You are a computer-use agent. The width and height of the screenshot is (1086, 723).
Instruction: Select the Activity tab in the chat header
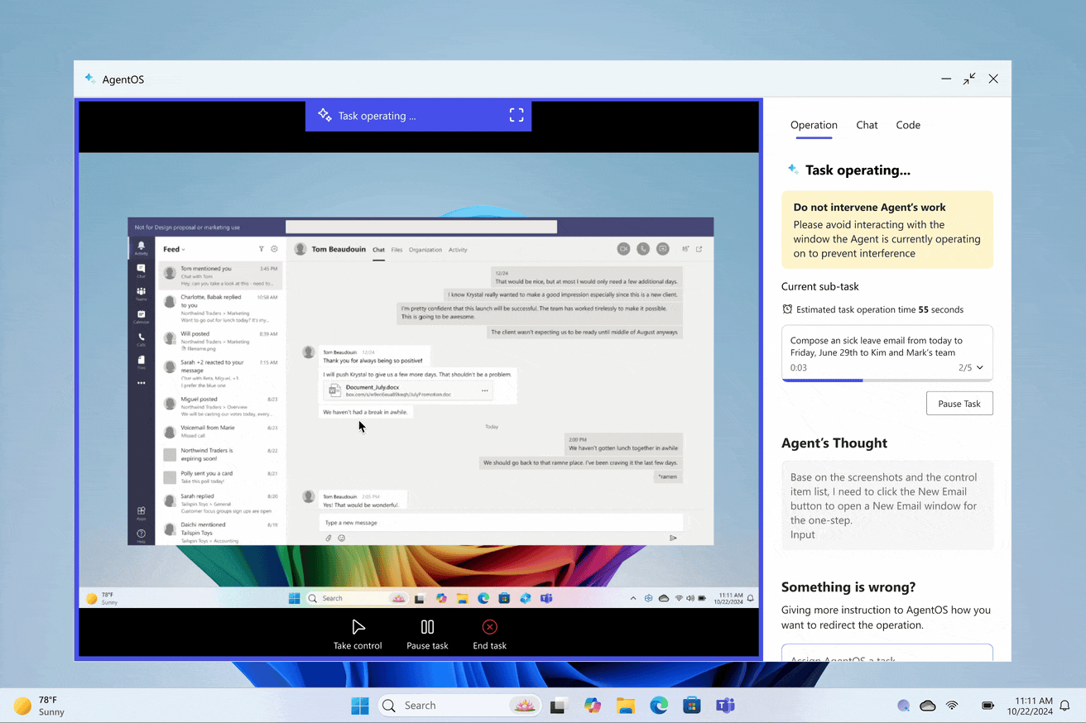458,250
